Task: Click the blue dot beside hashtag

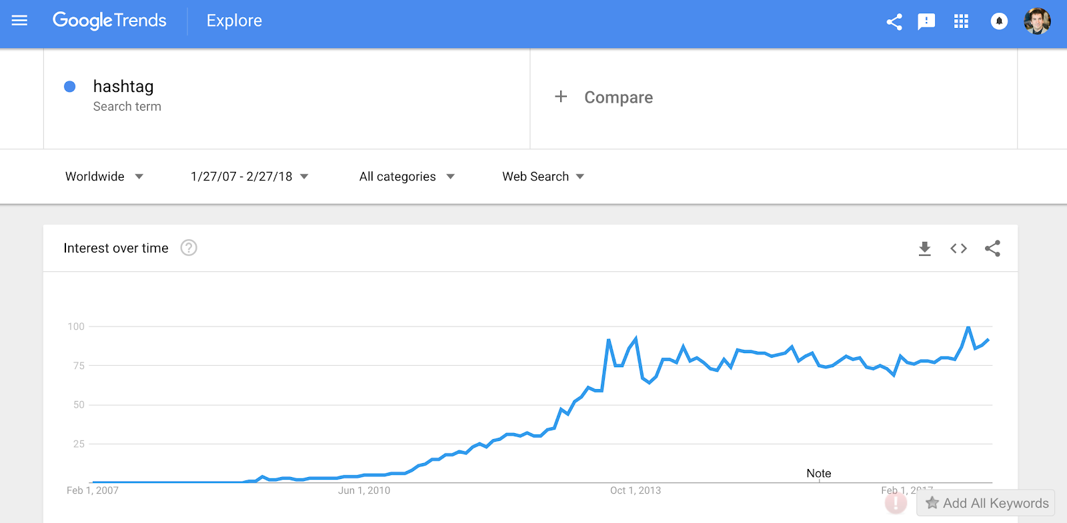Action: point(69,87)
